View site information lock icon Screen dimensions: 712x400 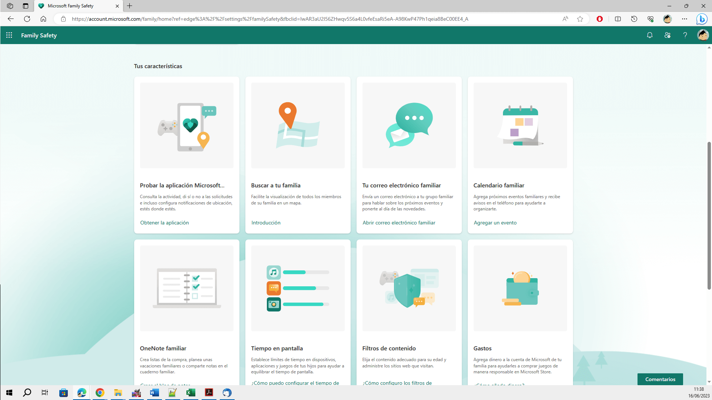pos(63,19)
